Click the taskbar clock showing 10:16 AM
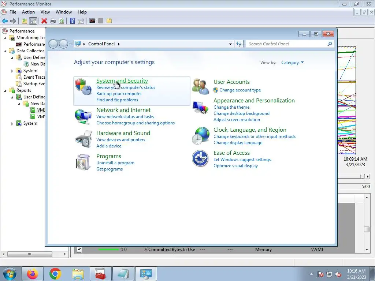Screen dimensions: 375x281 tap(356, 274)
